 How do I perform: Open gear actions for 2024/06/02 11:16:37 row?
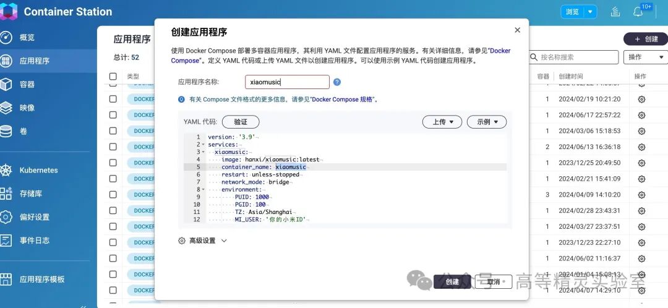click(641, 259)
